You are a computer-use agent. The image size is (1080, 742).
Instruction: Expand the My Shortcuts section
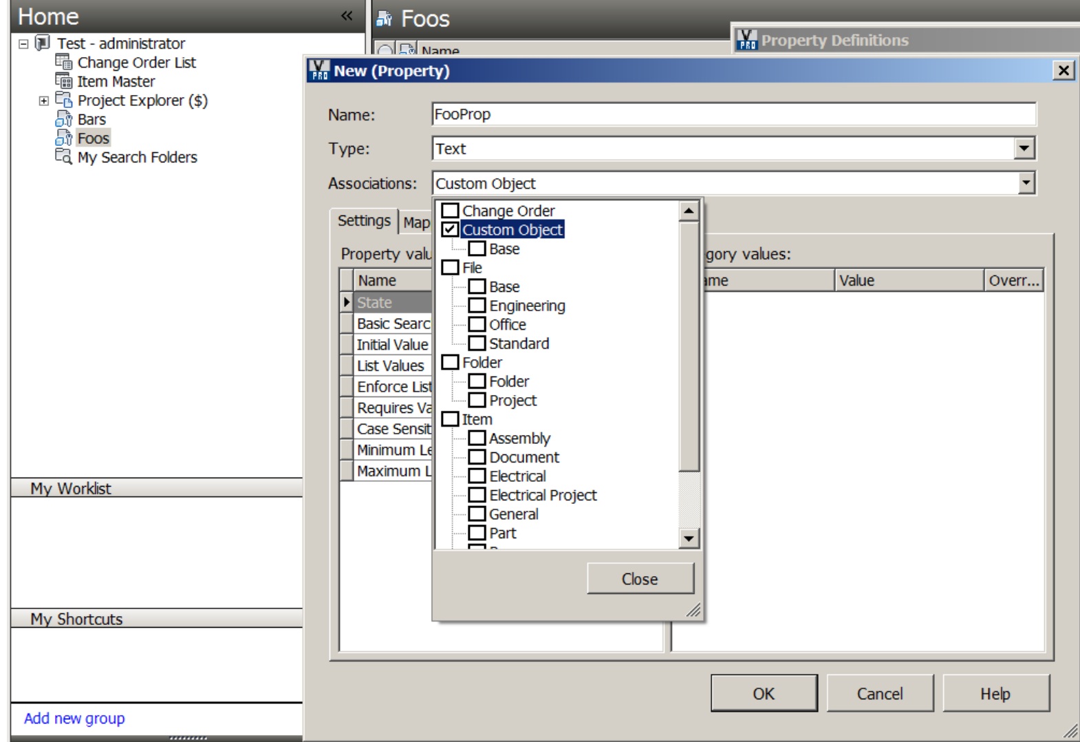157,619
